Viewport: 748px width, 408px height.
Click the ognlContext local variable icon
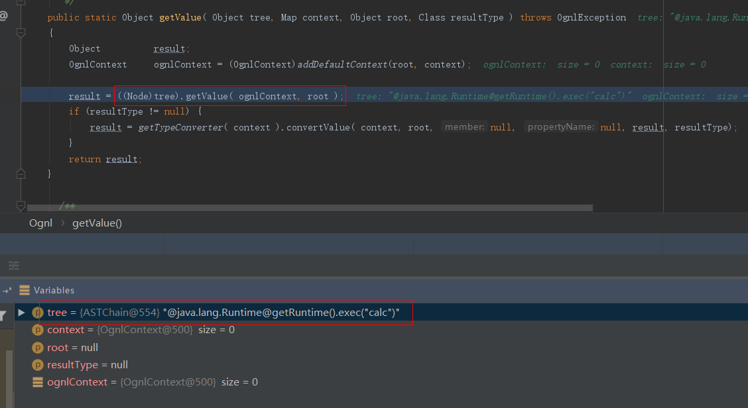point(37,382)
